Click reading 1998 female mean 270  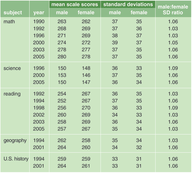(86, 108)
